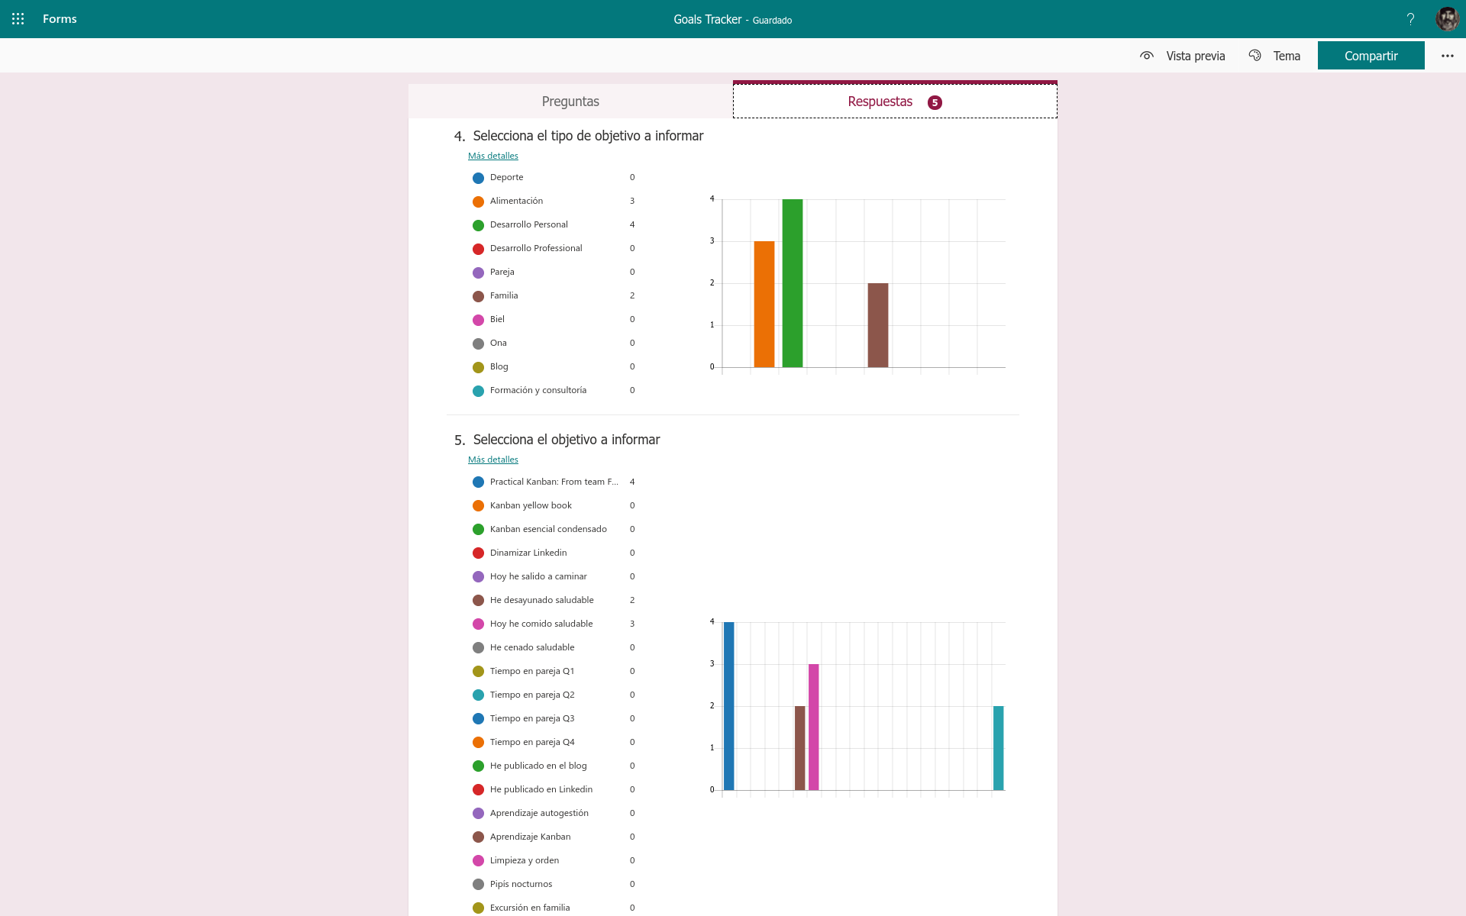
Task: Click the help question mark icon
Action: [x=1410, y=19]
